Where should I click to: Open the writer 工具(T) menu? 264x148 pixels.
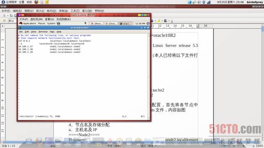(x=75, y=11)
